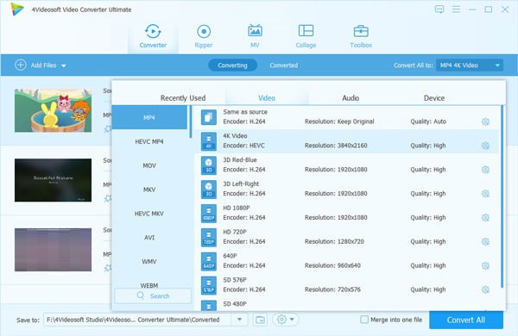Select HEVC MP4 format category
The height and width of the screenshot is (336, 518).
(x=149, y=141)
